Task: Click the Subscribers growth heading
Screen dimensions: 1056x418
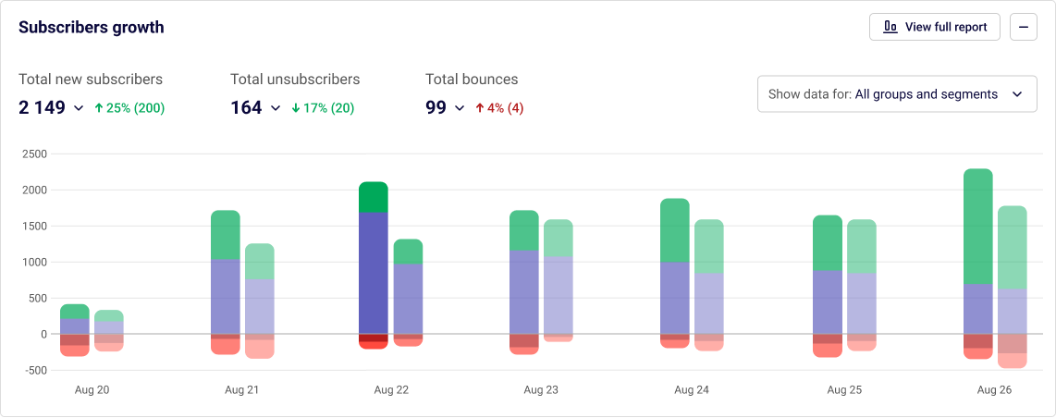Action: (92, 28)
